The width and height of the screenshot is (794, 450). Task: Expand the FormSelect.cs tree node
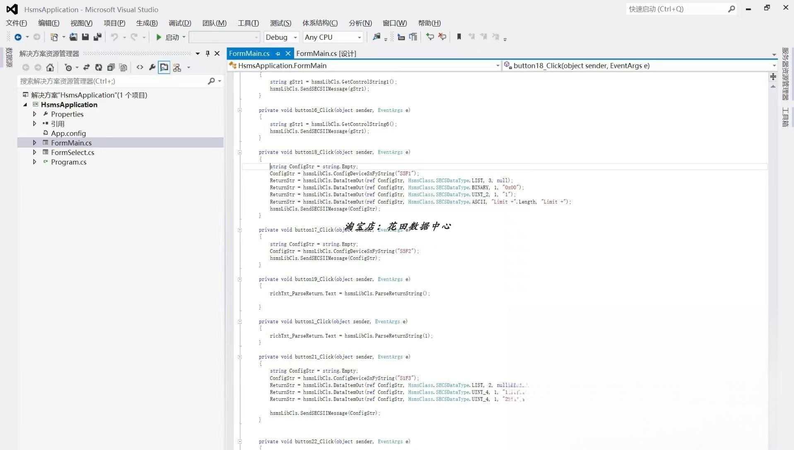click(35, 152)
